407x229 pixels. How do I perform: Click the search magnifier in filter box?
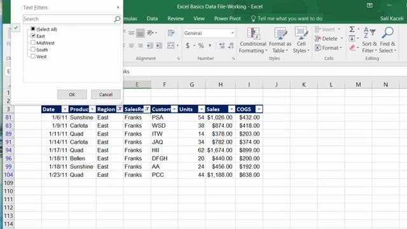pos(117,19)
